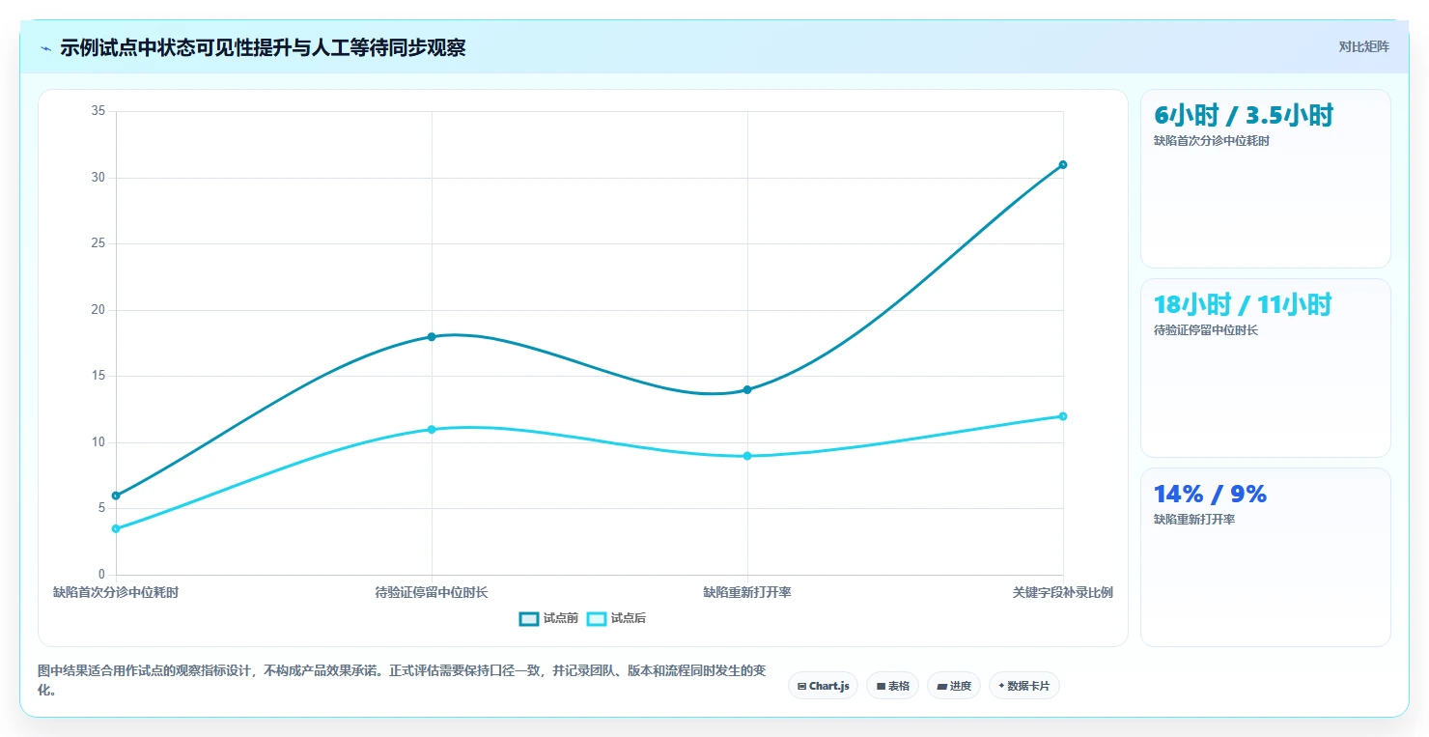The image size is (1429, 737).
Task: Click y-axis tick value 35
Action: (x=98, y=111)
